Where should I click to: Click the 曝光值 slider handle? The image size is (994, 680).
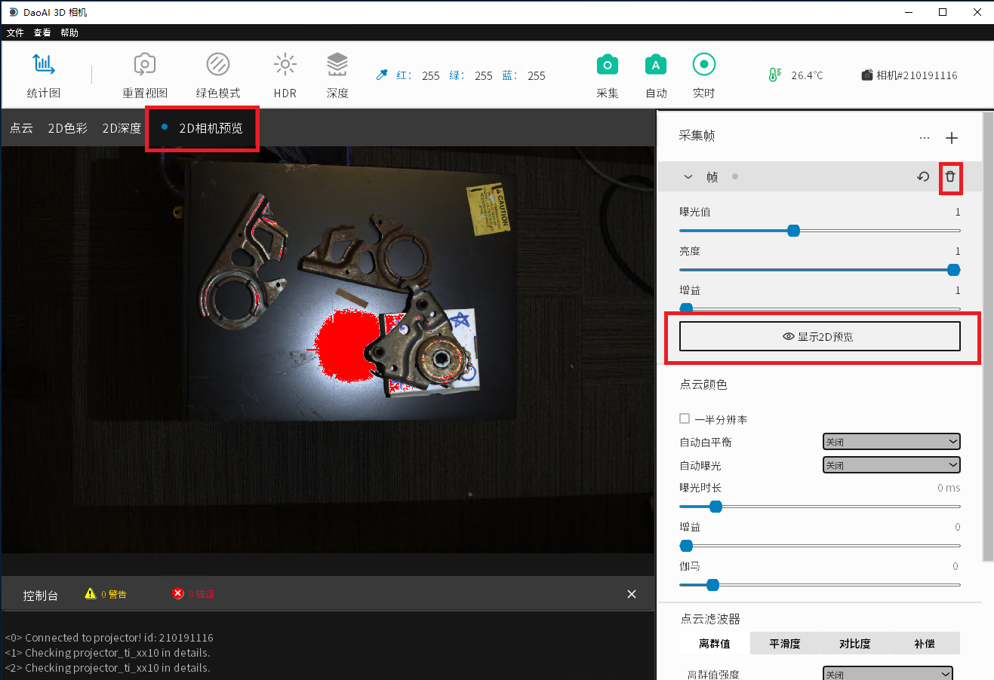(793, 231)
